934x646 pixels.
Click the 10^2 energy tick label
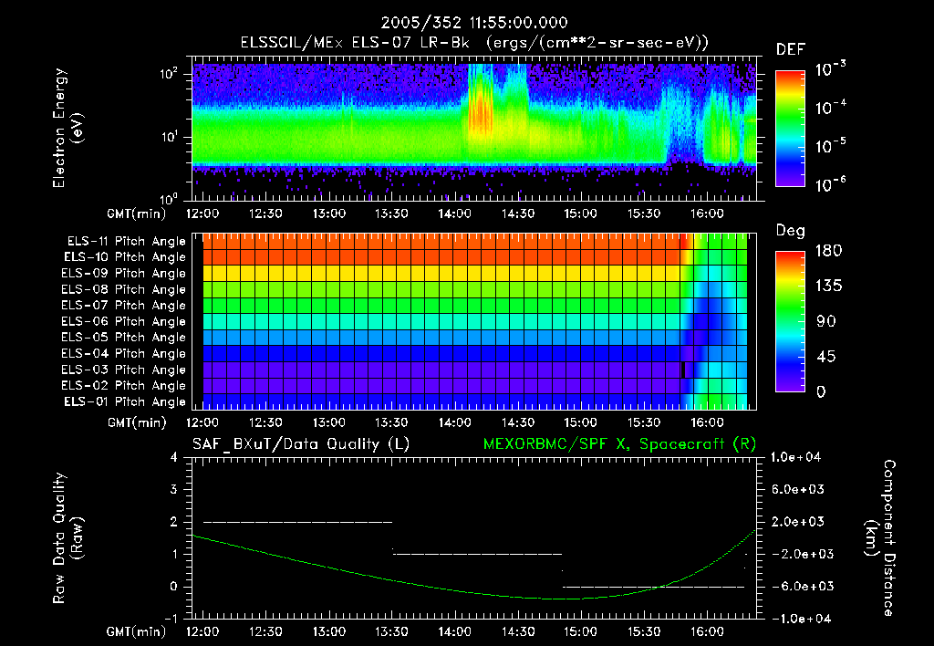pos(169,75)
